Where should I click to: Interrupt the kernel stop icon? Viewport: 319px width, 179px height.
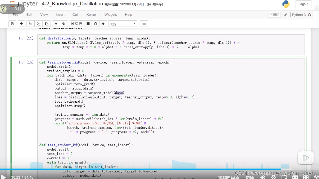pyautogui.click(x=88, y=24)
